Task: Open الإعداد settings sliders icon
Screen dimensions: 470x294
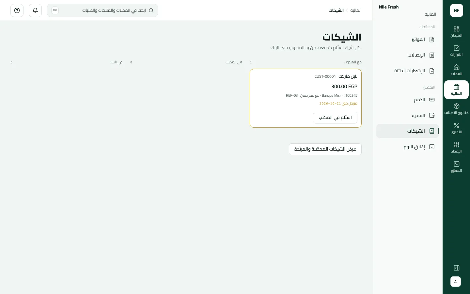Action: coord(456,145)
